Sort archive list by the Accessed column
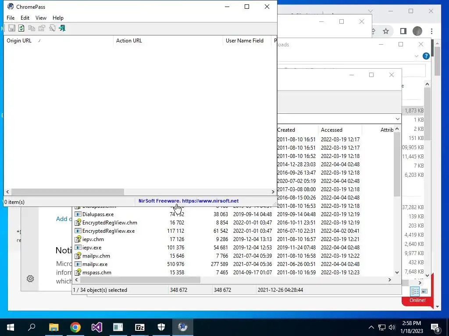Image resolution: width=449 pixels, height=336 pixels. pos(340,129)
